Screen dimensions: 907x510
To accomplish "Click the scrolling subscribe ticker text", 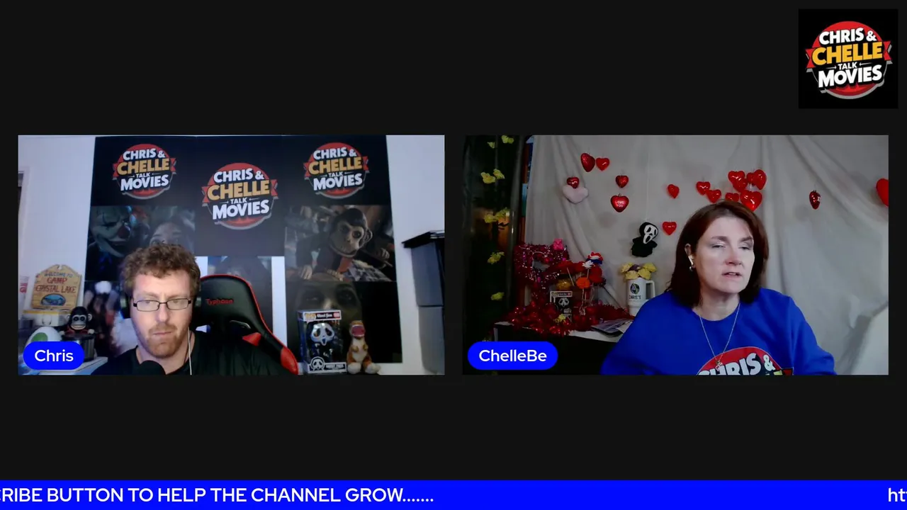I will [217, 495].
